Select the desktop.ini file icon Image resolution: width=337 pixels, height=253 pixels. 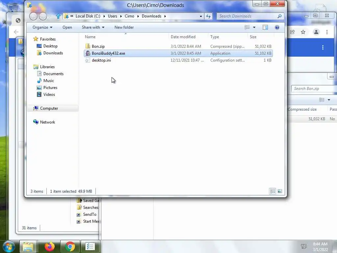(x=88, y=60)
